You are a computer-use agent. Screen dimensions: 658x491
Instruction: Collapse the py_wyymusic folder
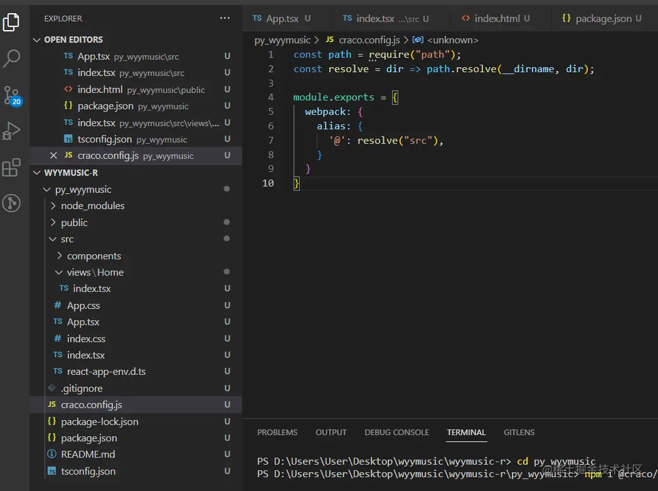coord(47,190)
